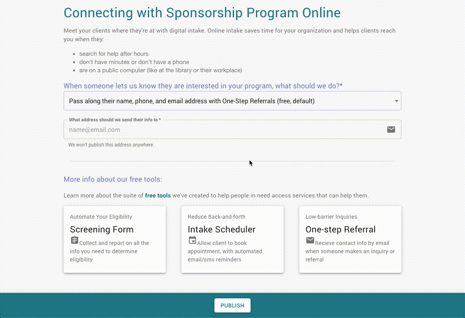The image size is (465, 318).
Task: Open the Intake Scheduler card
Action: click(232, 239)
